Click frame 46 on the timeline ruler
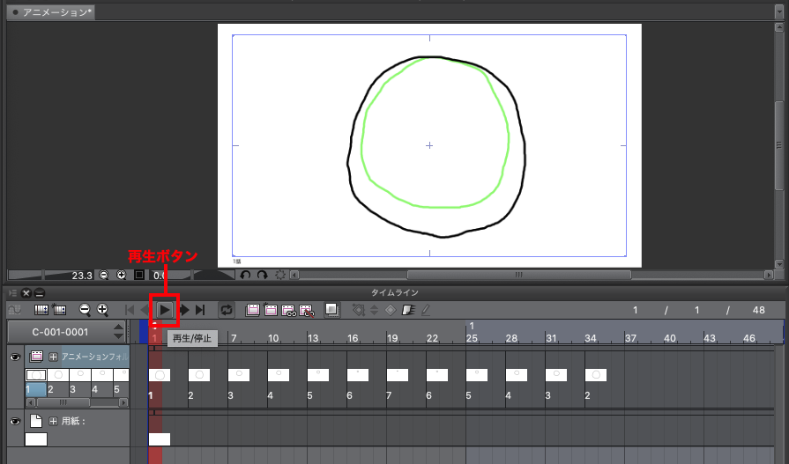The image size is (789, 464). coord(749,338)
